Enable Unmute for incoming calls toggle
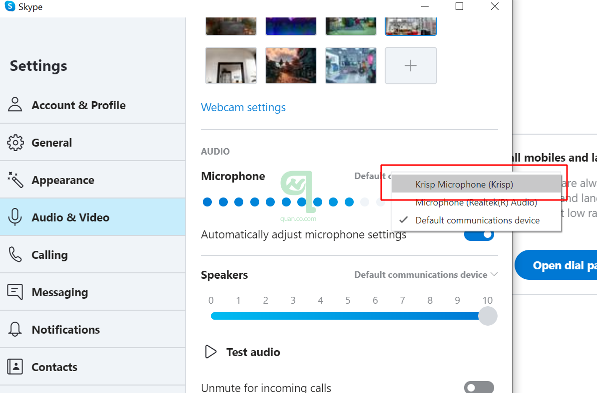597x393 pixels. click(x=479, y=388)
